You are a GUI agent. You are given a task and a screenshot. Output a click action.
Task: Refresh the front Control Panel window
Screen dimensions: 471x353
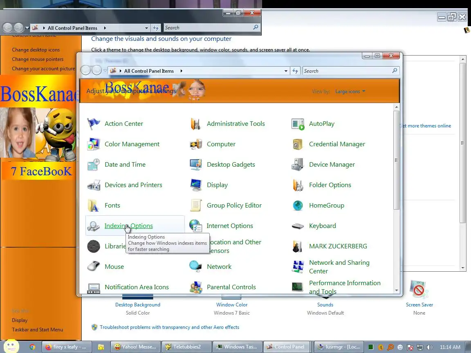pyautogui.click(x=295, y=71)
